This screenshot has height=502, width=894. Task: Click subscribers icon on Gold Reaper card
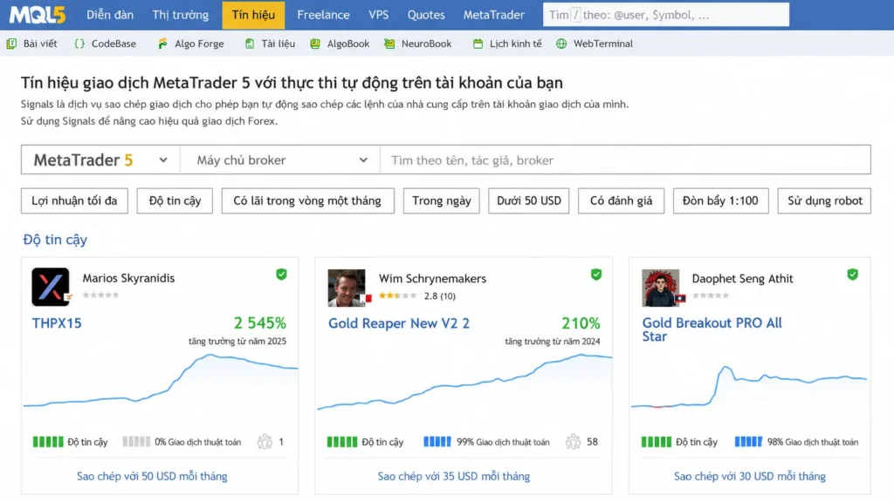[573, 442]
